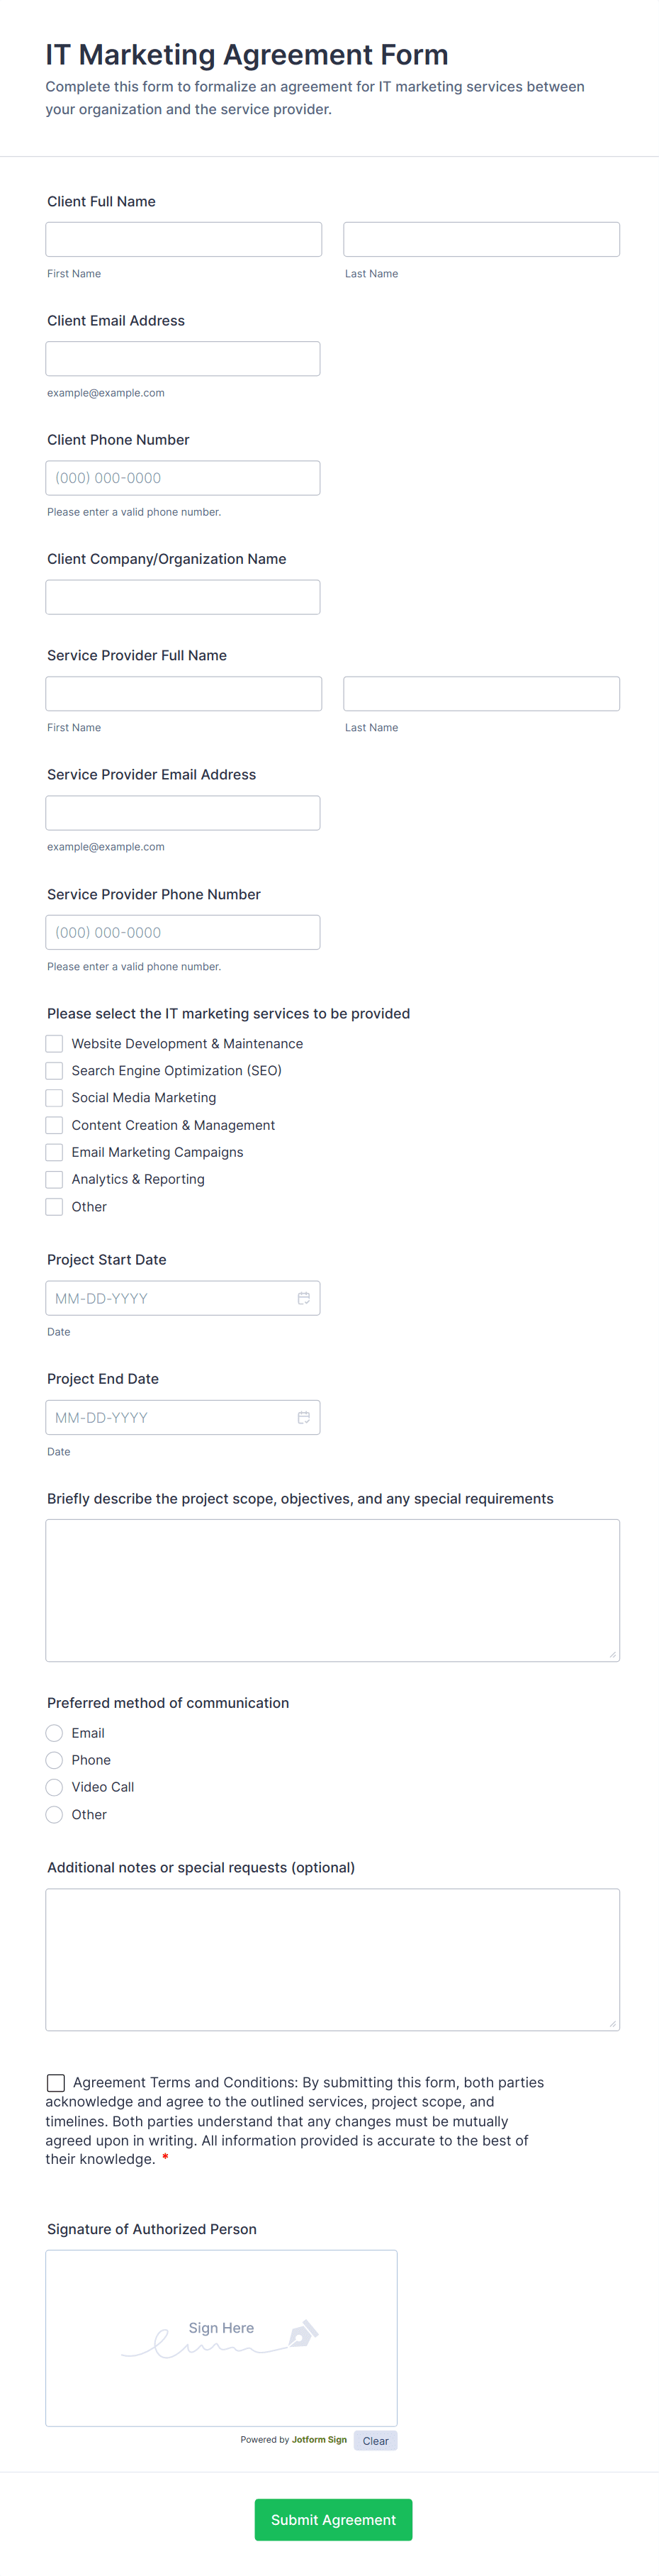
Task: Clear the signature field
Action: [x=376, y=2440]
